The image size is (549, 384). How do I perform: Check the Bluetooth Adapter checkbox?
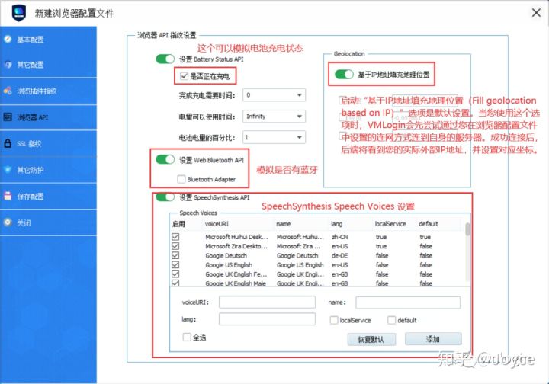[x=181, y=179]
